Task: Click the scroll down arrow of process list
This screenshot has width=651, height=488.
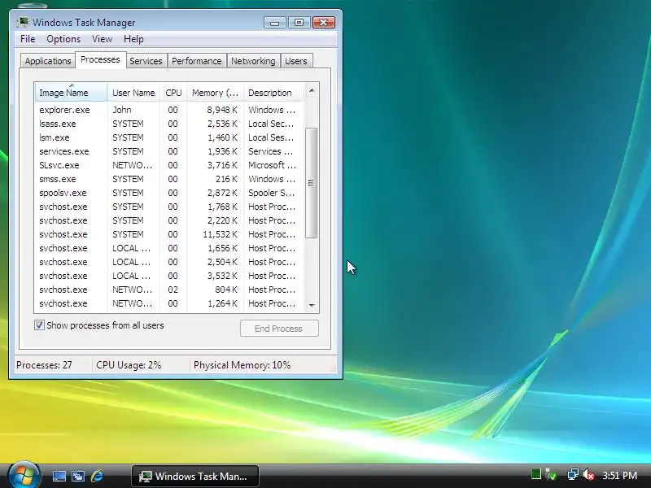Action: [312, 306]
